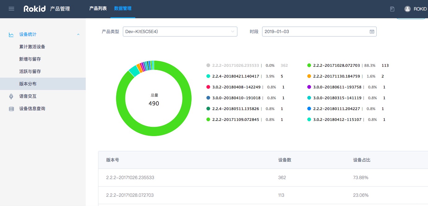
Task: Click the 时段 date input field
Action: point(316,32)
